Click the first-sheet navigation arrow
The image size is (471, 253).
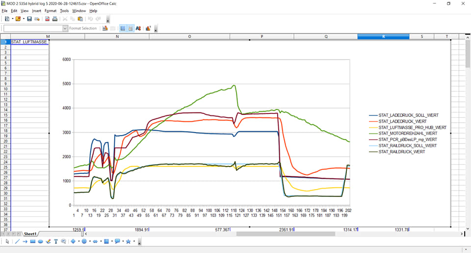pyautogui.click(x=3, y=234)
